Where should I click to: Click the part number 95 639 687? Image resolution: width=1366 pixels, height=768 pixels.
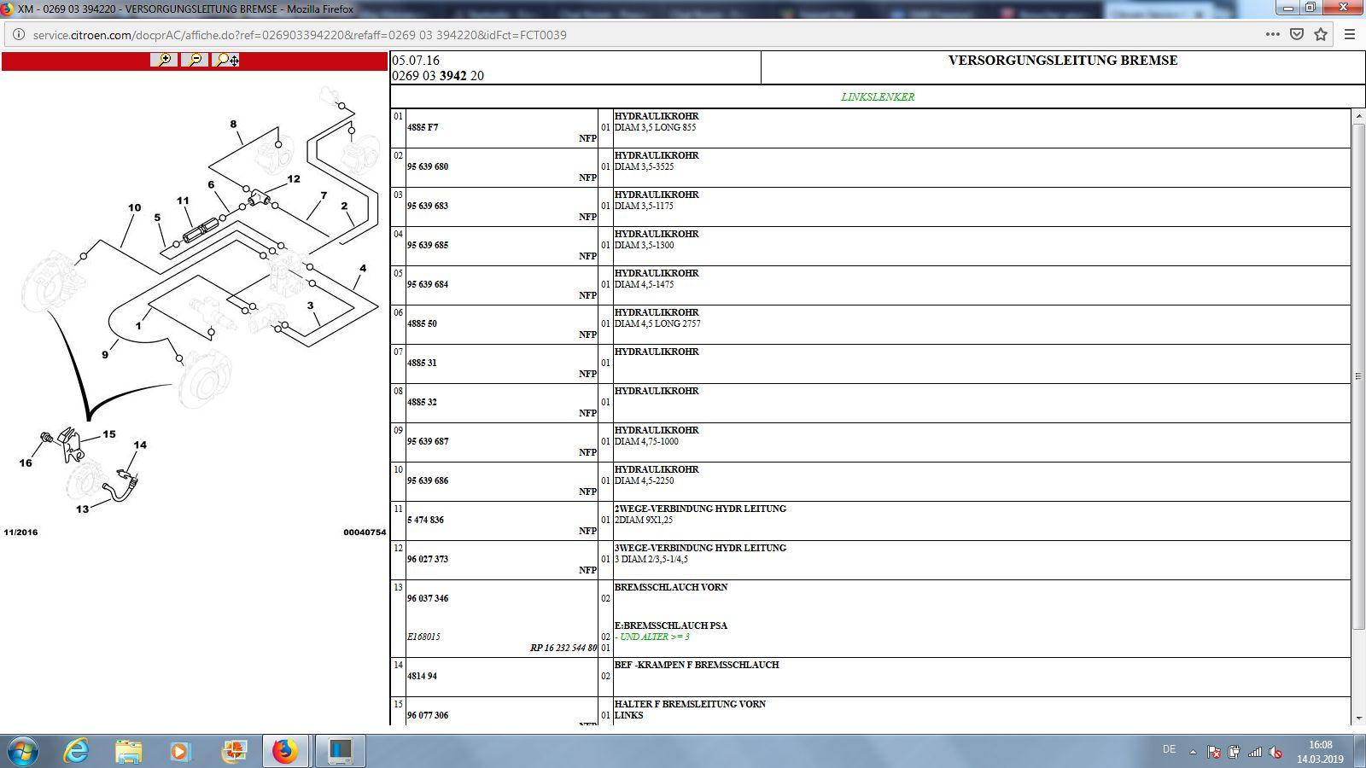pos(428,441)
